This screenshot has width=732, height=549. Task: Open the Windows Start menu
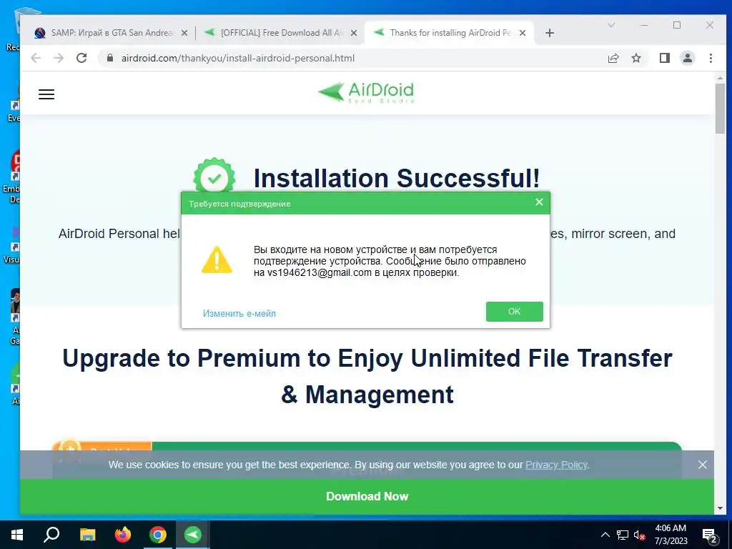point(17,535)
